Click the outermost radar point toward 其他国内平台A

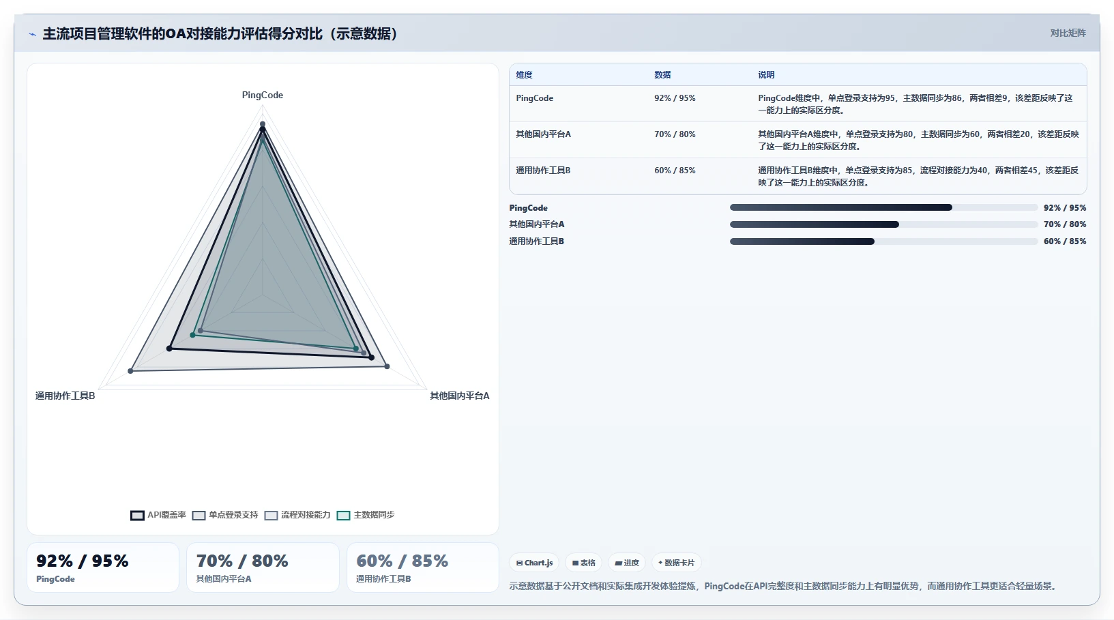pyautogui.click(x=387, y=367)
